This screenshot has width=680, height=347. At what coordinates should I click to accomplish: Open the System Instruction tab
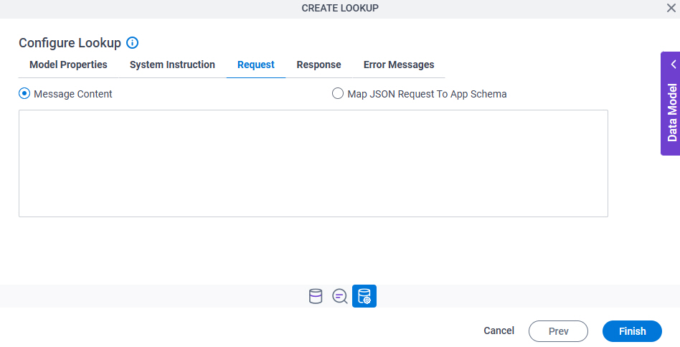pos(172,65)
